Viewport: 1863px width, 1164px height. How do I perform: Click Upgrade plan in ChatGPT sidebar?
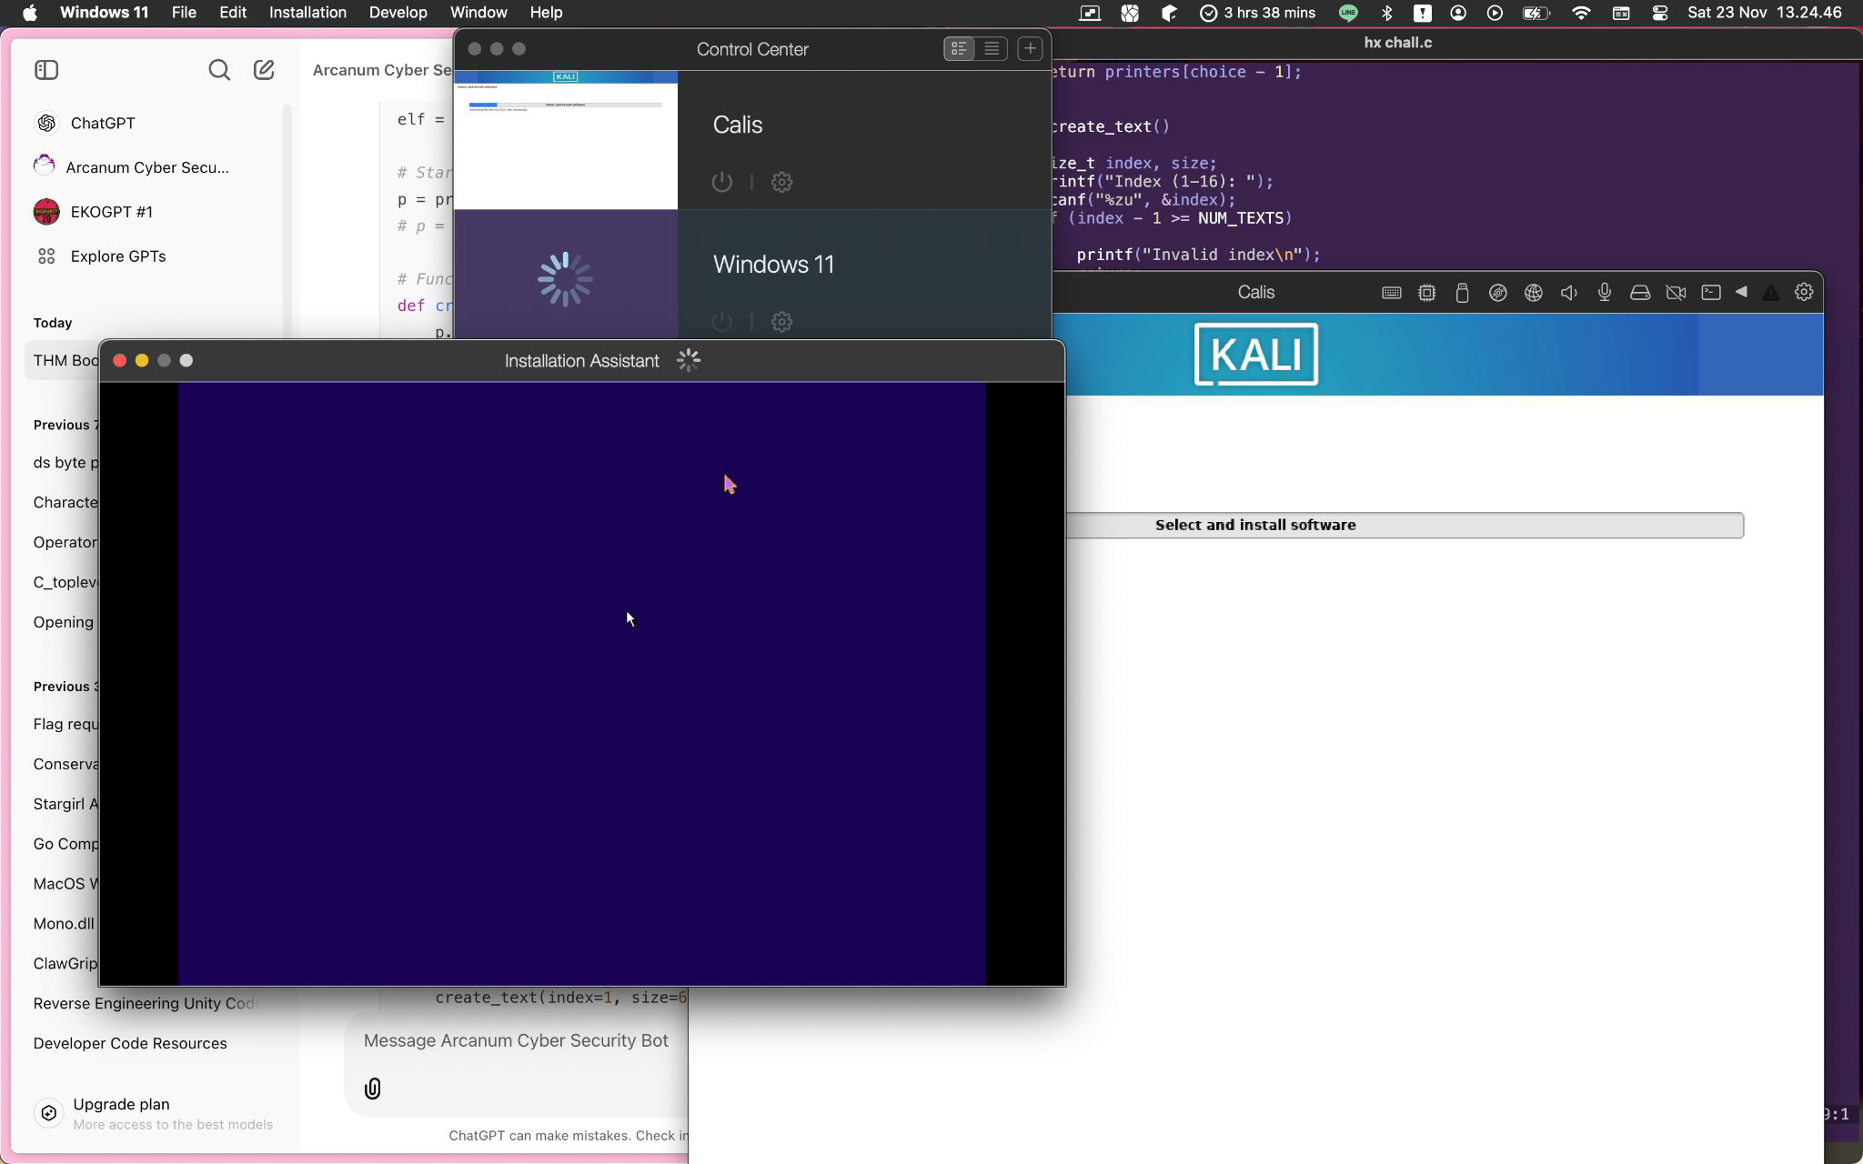pos(121,1104)
